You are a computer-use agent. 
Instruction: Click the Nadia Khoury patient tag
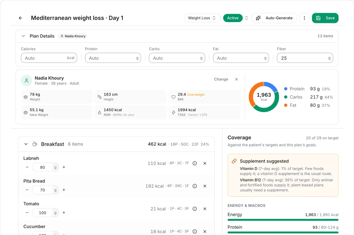point(73,36)
